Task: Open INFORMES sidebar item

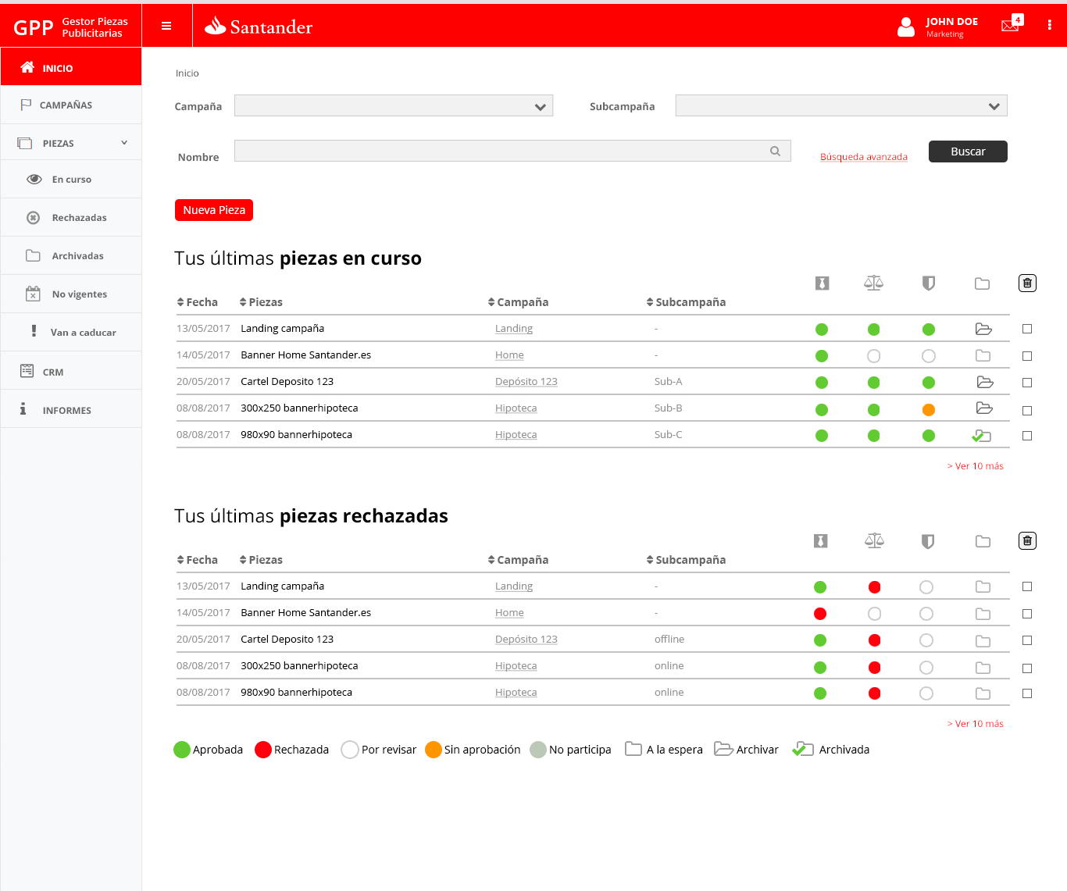Action: (x=71, y=409)
